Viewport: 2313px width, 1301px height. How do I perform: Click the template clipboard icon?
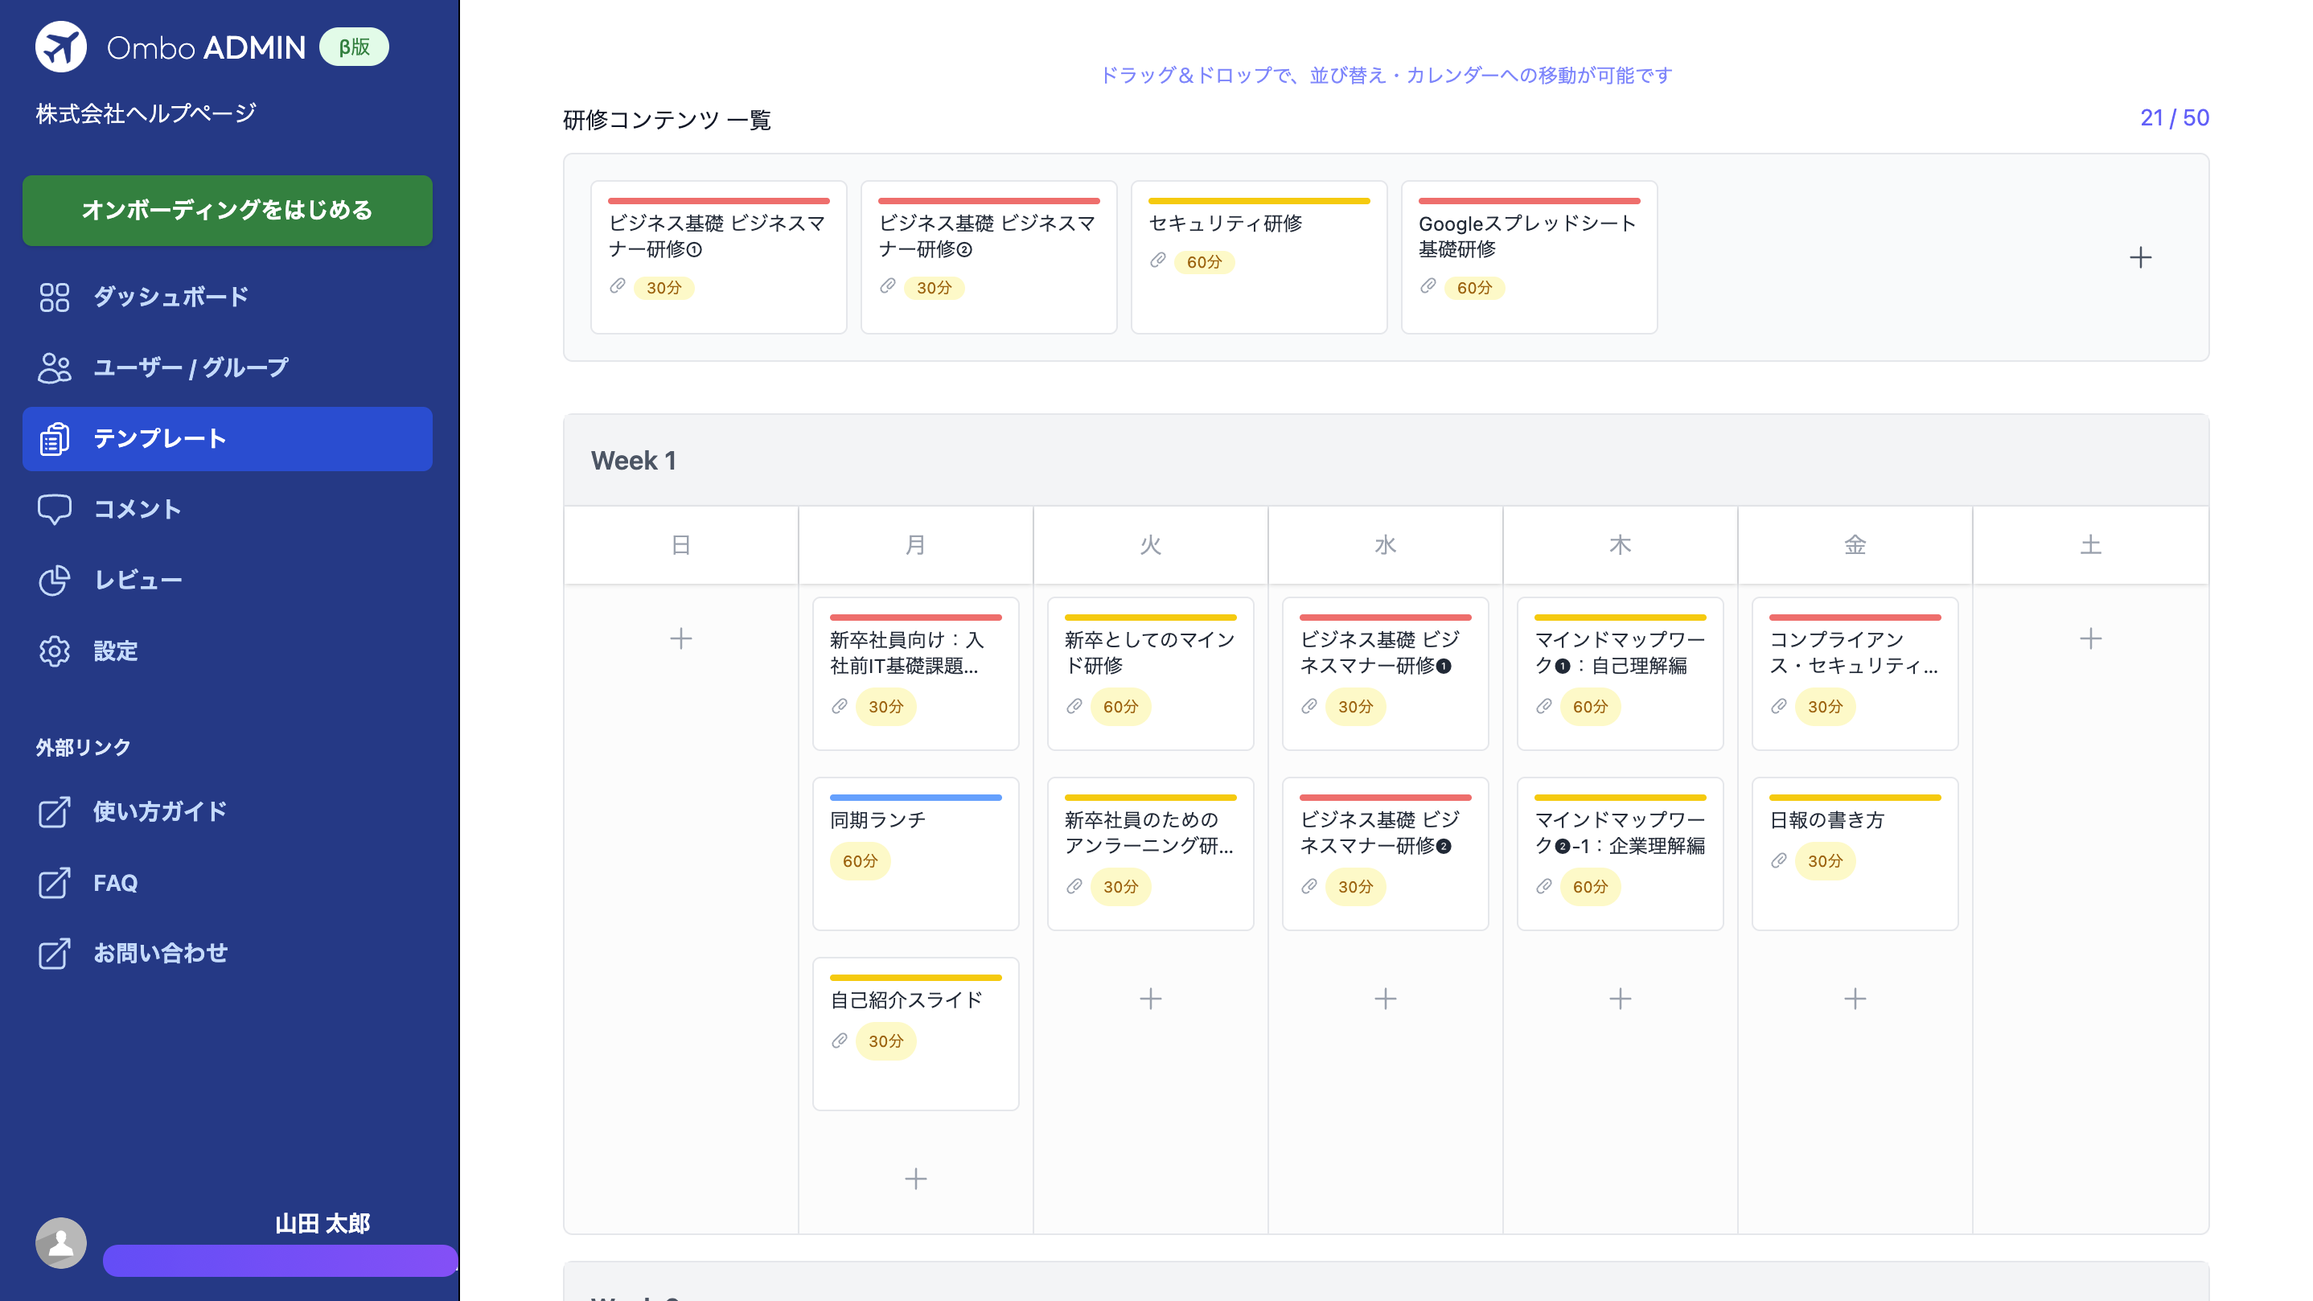click(x=54, y=439)
